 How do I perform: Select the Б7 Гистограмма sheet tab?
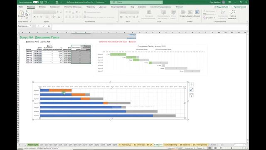tap(200, 145)
